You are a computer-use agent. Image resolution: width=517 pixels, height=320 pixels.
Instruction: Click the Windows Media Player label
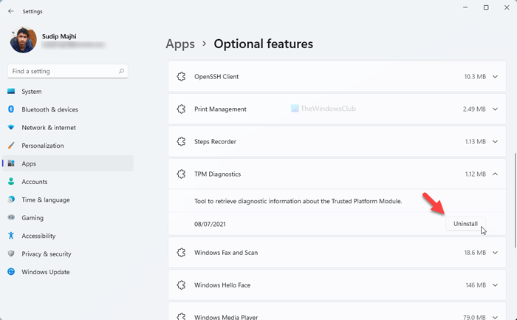point(226,317)
